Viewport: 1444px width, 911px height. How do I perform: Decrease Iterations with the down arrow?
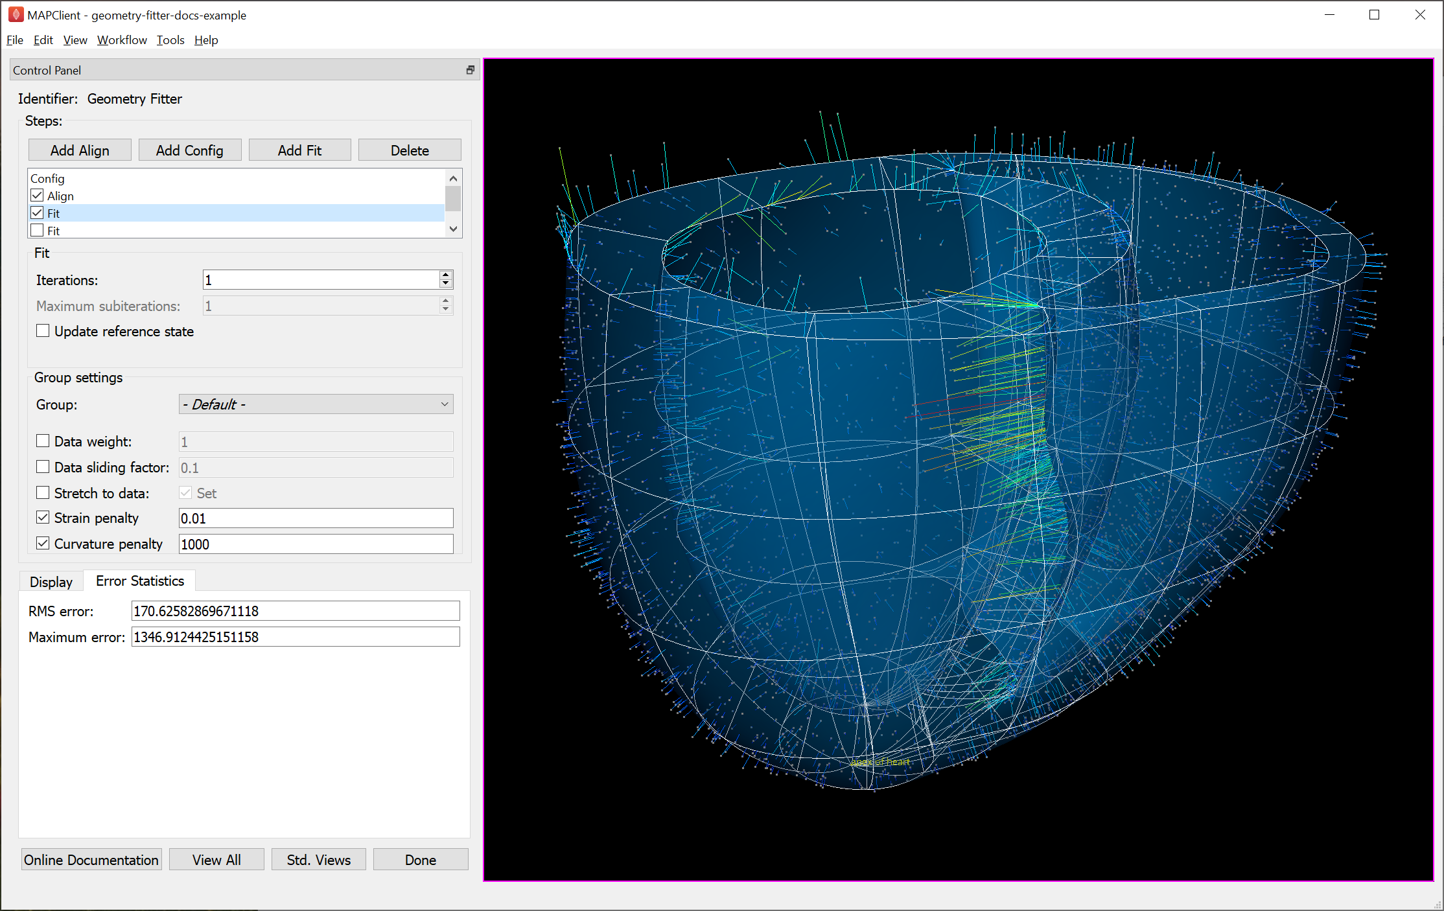(x=445, y=284)
